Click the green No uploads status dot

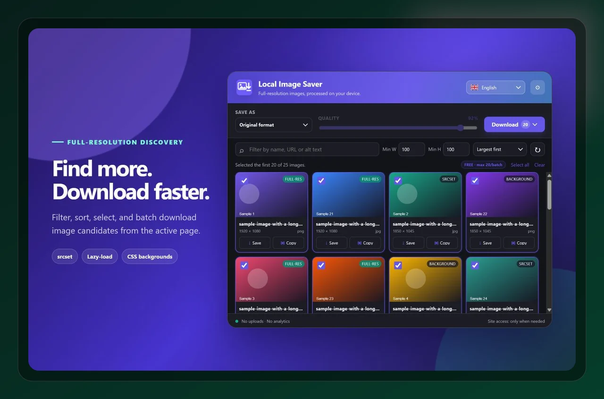click(x=237, y=321)
